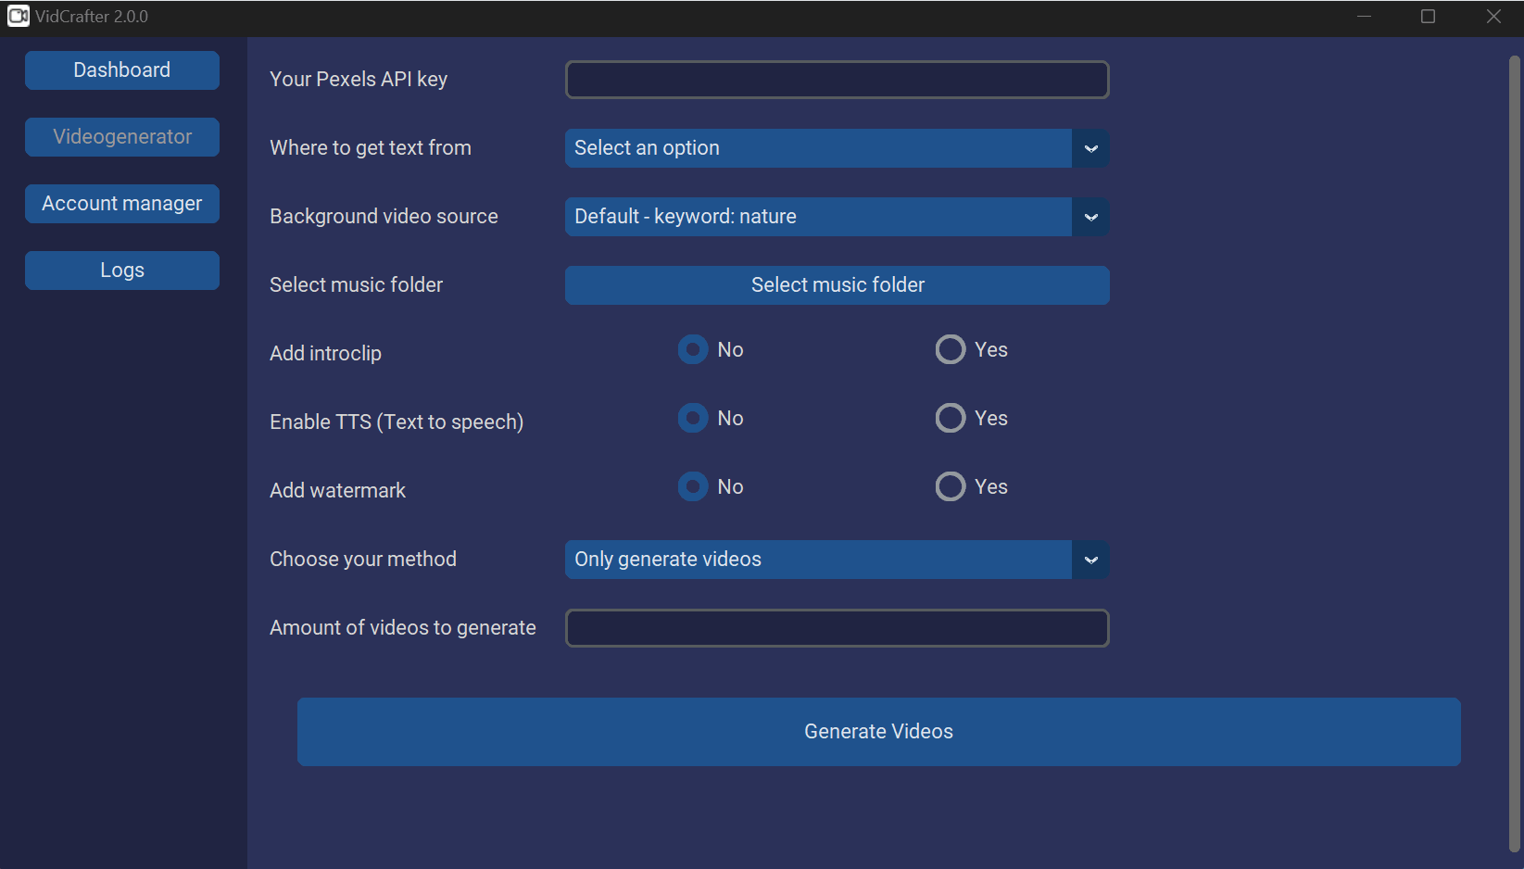The image size is (1524, 869).
Task: Open the Account manager page
Action: point(122,204)
